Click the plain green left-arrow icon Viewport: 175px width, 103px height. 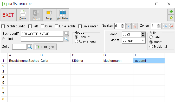click(x=171, y=11)
